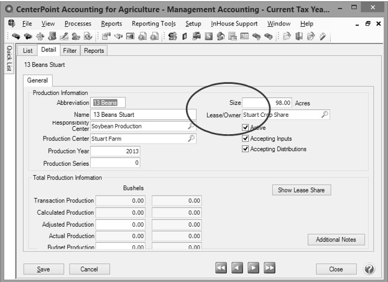Viewport: 388px width, 282px height.
Task: Click the handshake toolbar icon
Action: [119, 37]
